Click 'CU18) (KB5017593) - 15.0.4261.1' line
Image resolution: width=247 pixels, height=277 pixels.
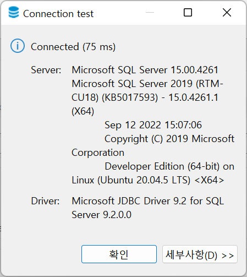pyautogui.click(x=145, y=97)
